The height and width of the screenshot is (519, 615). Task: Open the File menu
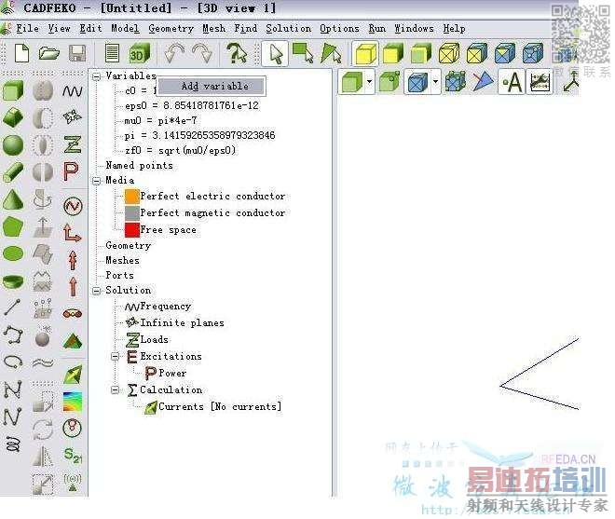click(27, 28)
